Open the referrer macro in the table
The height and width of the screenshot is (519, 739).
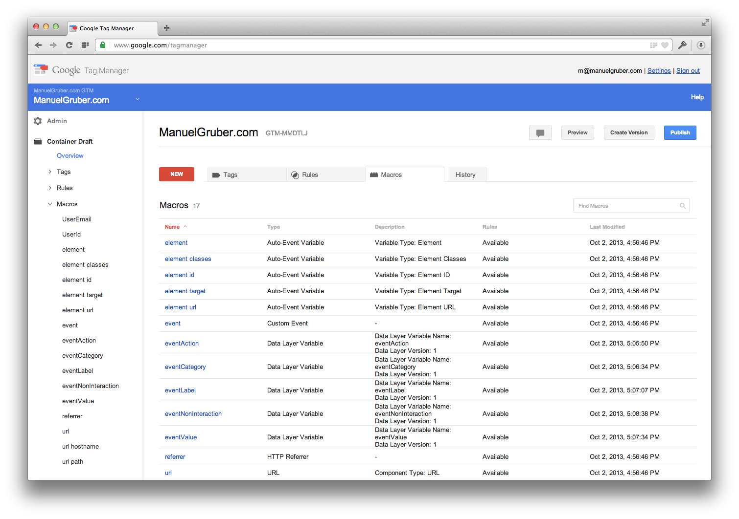click(x=175, y=456)
